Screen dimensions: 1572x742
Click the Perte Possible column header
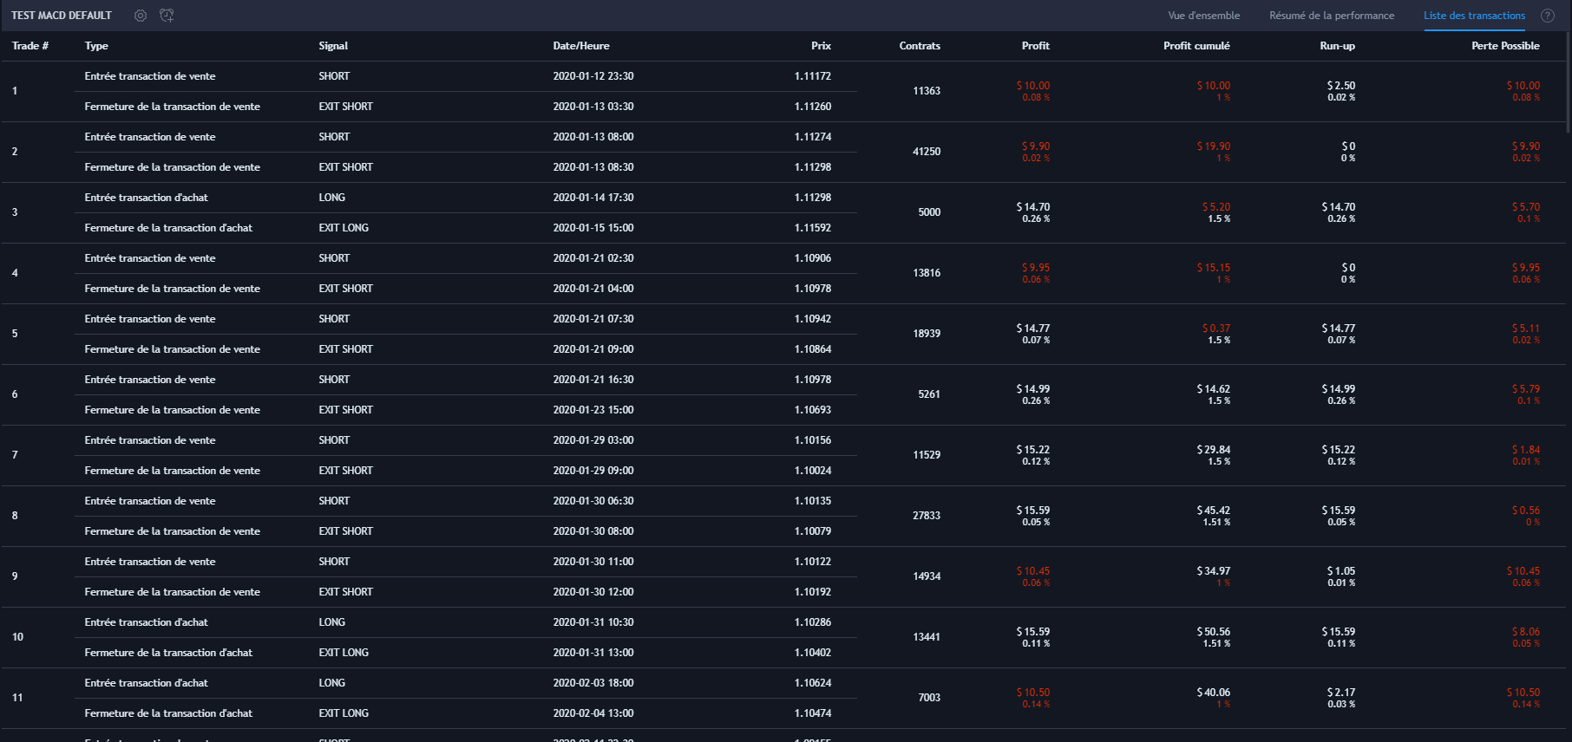[1505, 46]
